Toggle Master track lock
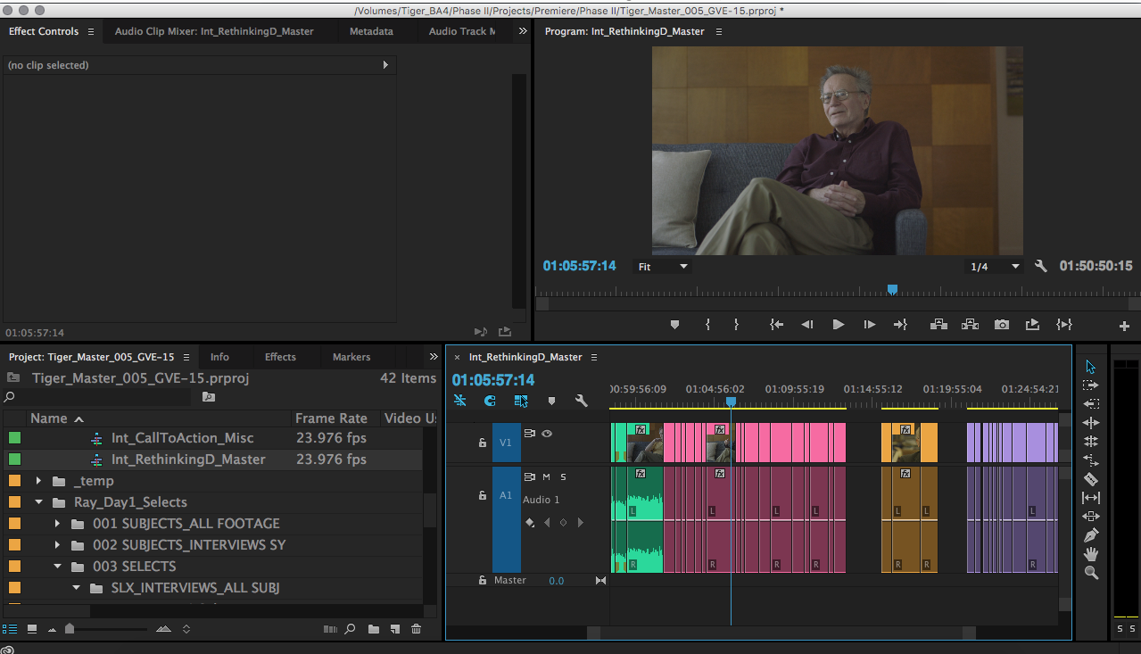This screenshot has width=1141, height=654. click(483, 580)
